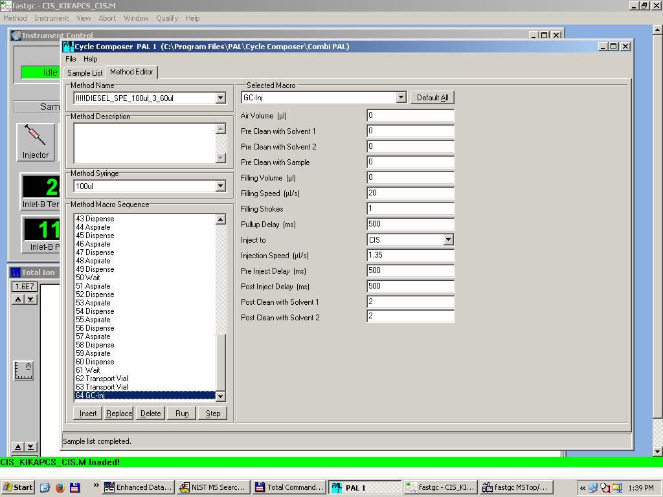Switch to Total Commander taskbar window

[289, 487]
